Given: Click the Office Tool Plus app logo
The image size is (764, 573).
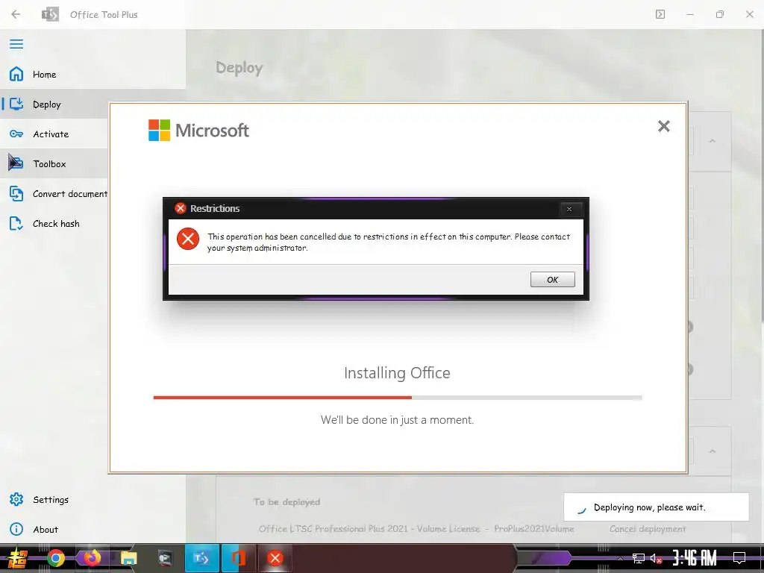Looking at the screenshot, I should click(50, 14).
